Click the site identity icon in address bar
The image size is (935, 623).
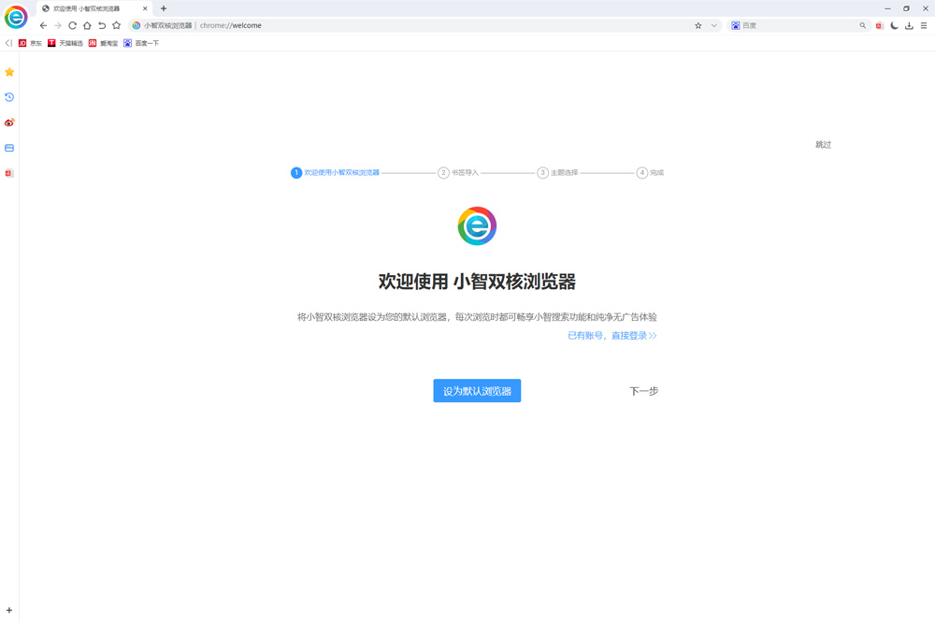(137, 25)
